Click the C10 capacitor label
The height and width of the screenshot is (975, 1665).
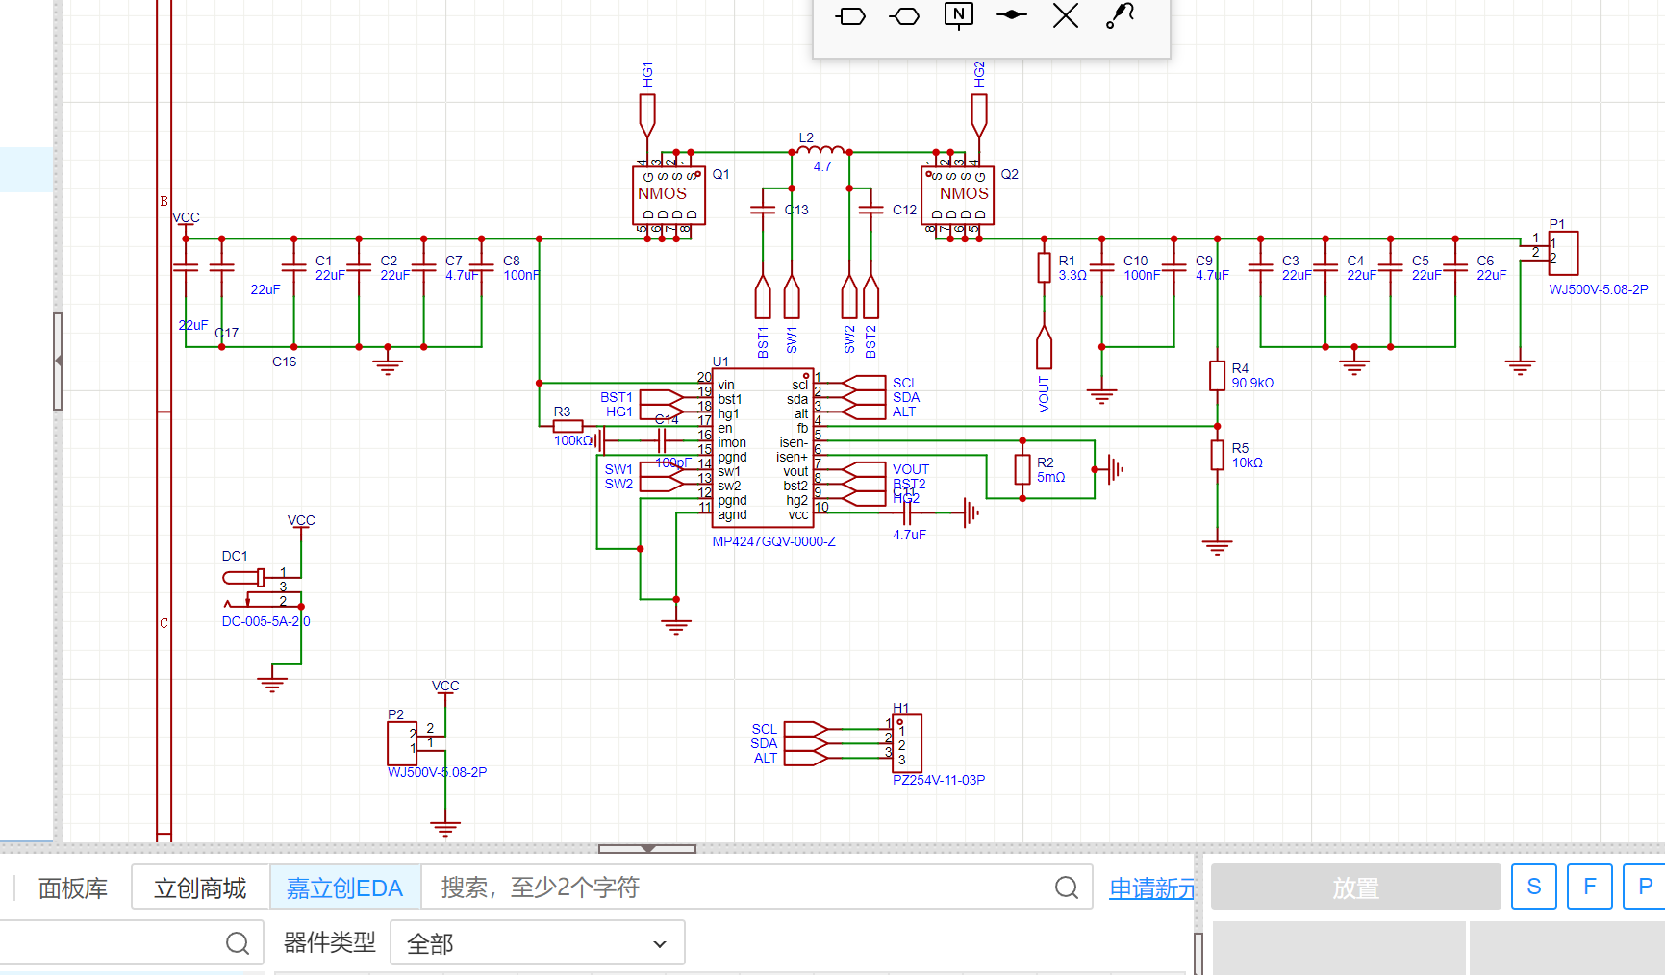pyautogui.click(x=1135, y=261)
